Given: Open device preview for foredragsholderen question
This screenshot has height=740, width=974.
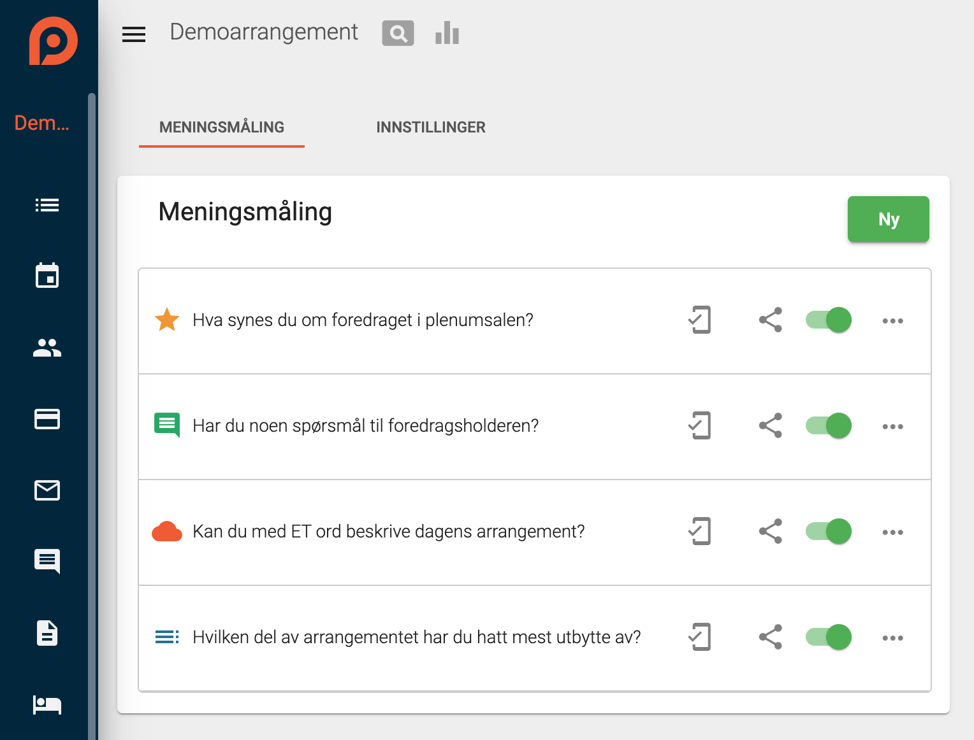Looking at the screenshot, I should coord(700,425).
